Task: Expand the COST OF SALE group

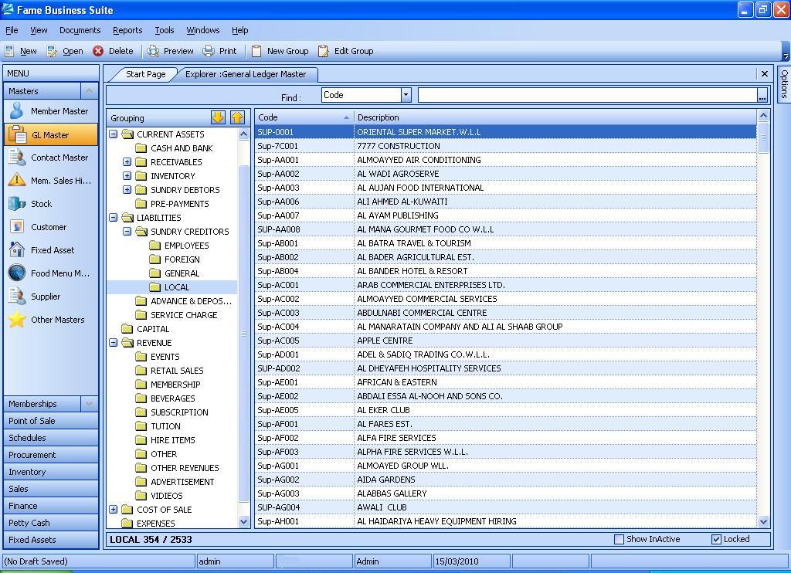Action: click(114, 510)
